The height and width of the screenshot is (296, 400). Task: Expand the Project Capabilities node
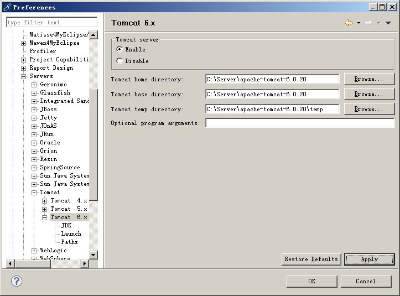[x=23, y=60]
